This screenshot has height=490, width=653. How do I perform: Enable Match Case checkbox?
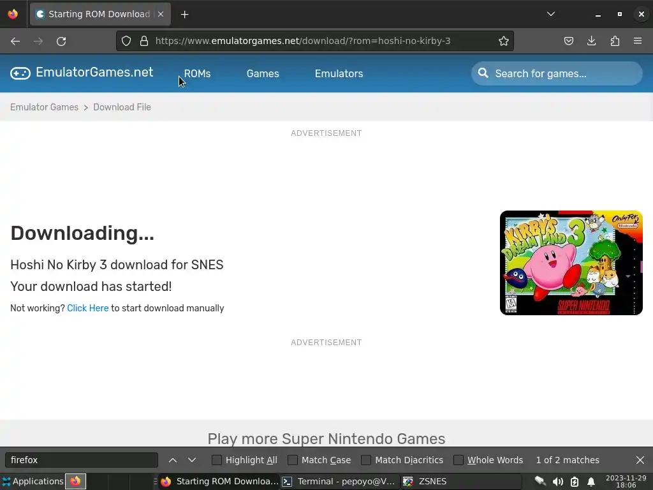293,460
